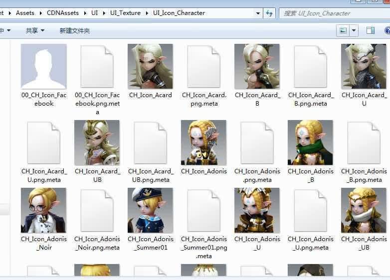
Task: Select the CH_Icon_Acard_U.png.meta file icon
Action: pyautogui.click(x=44, y=142)
